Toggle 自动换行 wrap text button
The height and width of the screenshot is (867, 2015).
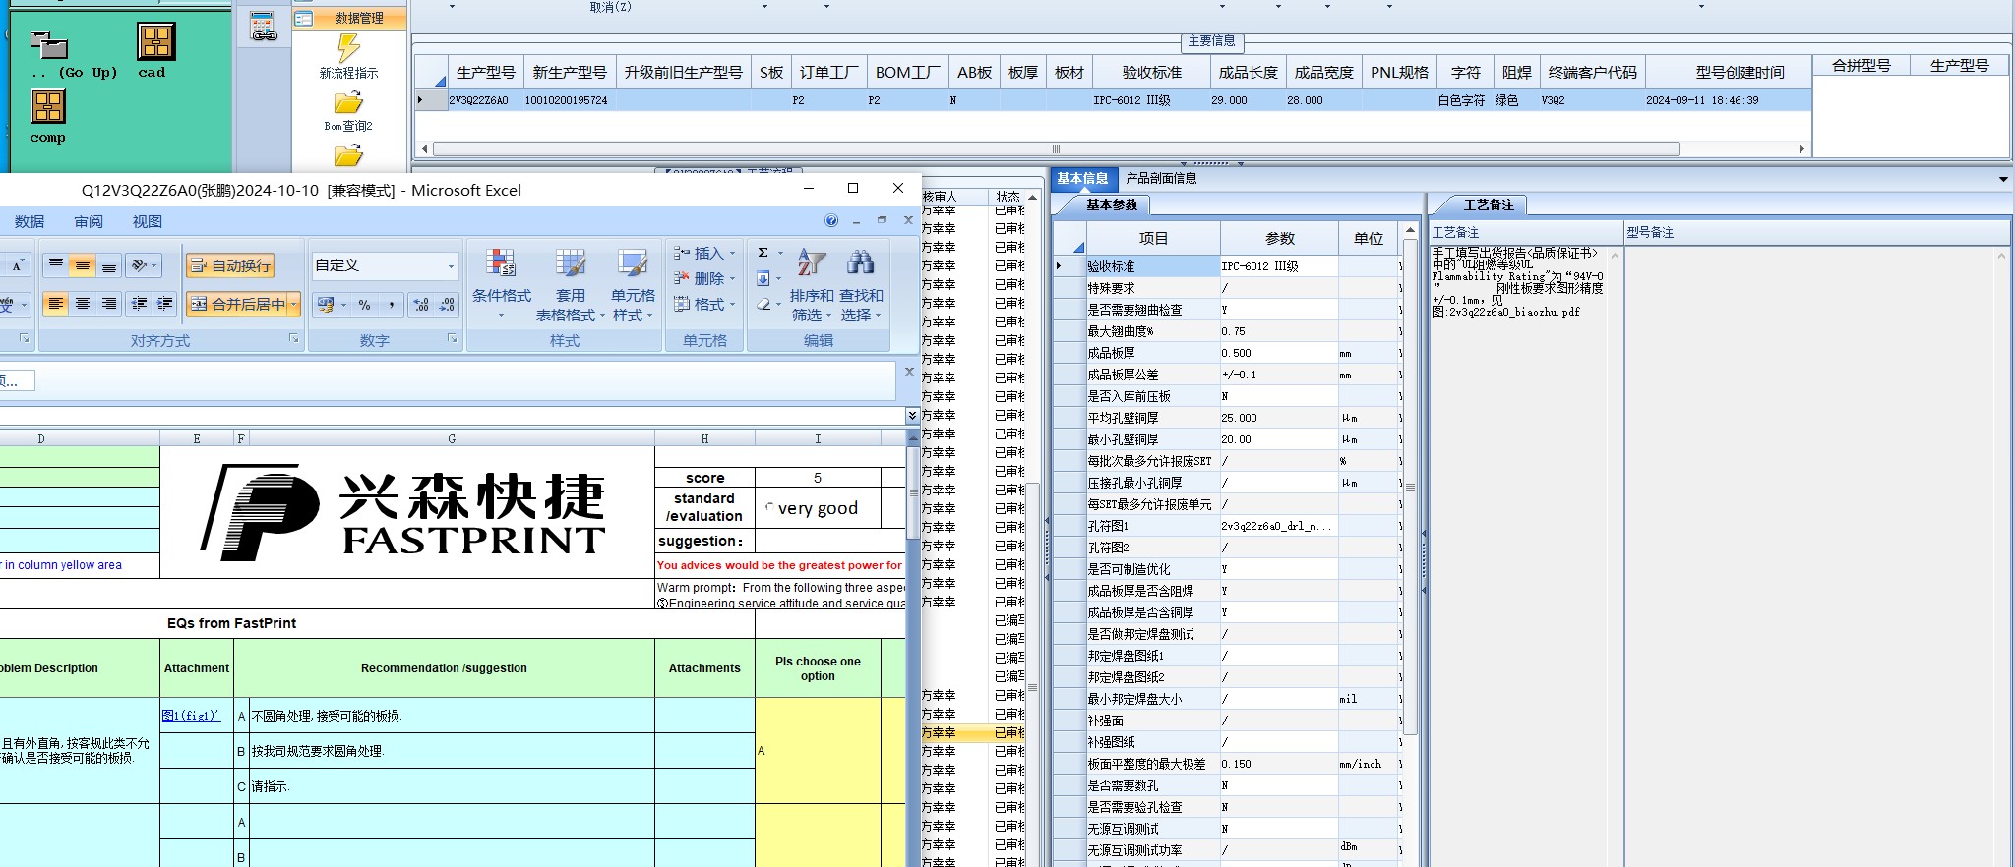pyautogui.click(x=230, y=265)
